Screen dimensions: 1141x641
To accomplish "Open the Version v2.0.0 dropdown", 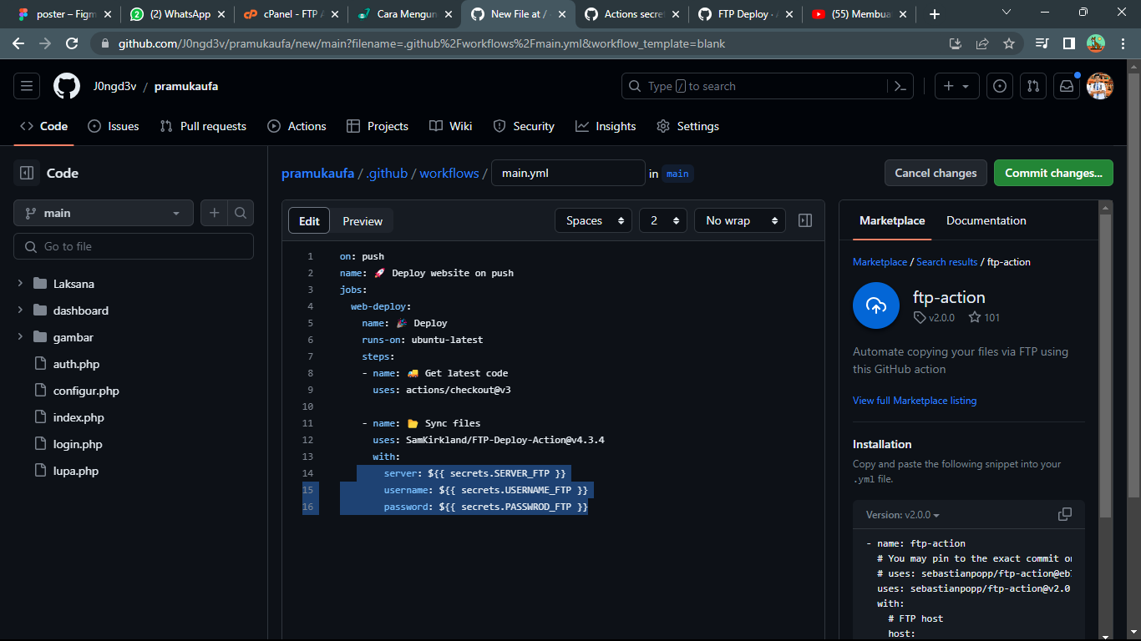I will pos(903,515).
